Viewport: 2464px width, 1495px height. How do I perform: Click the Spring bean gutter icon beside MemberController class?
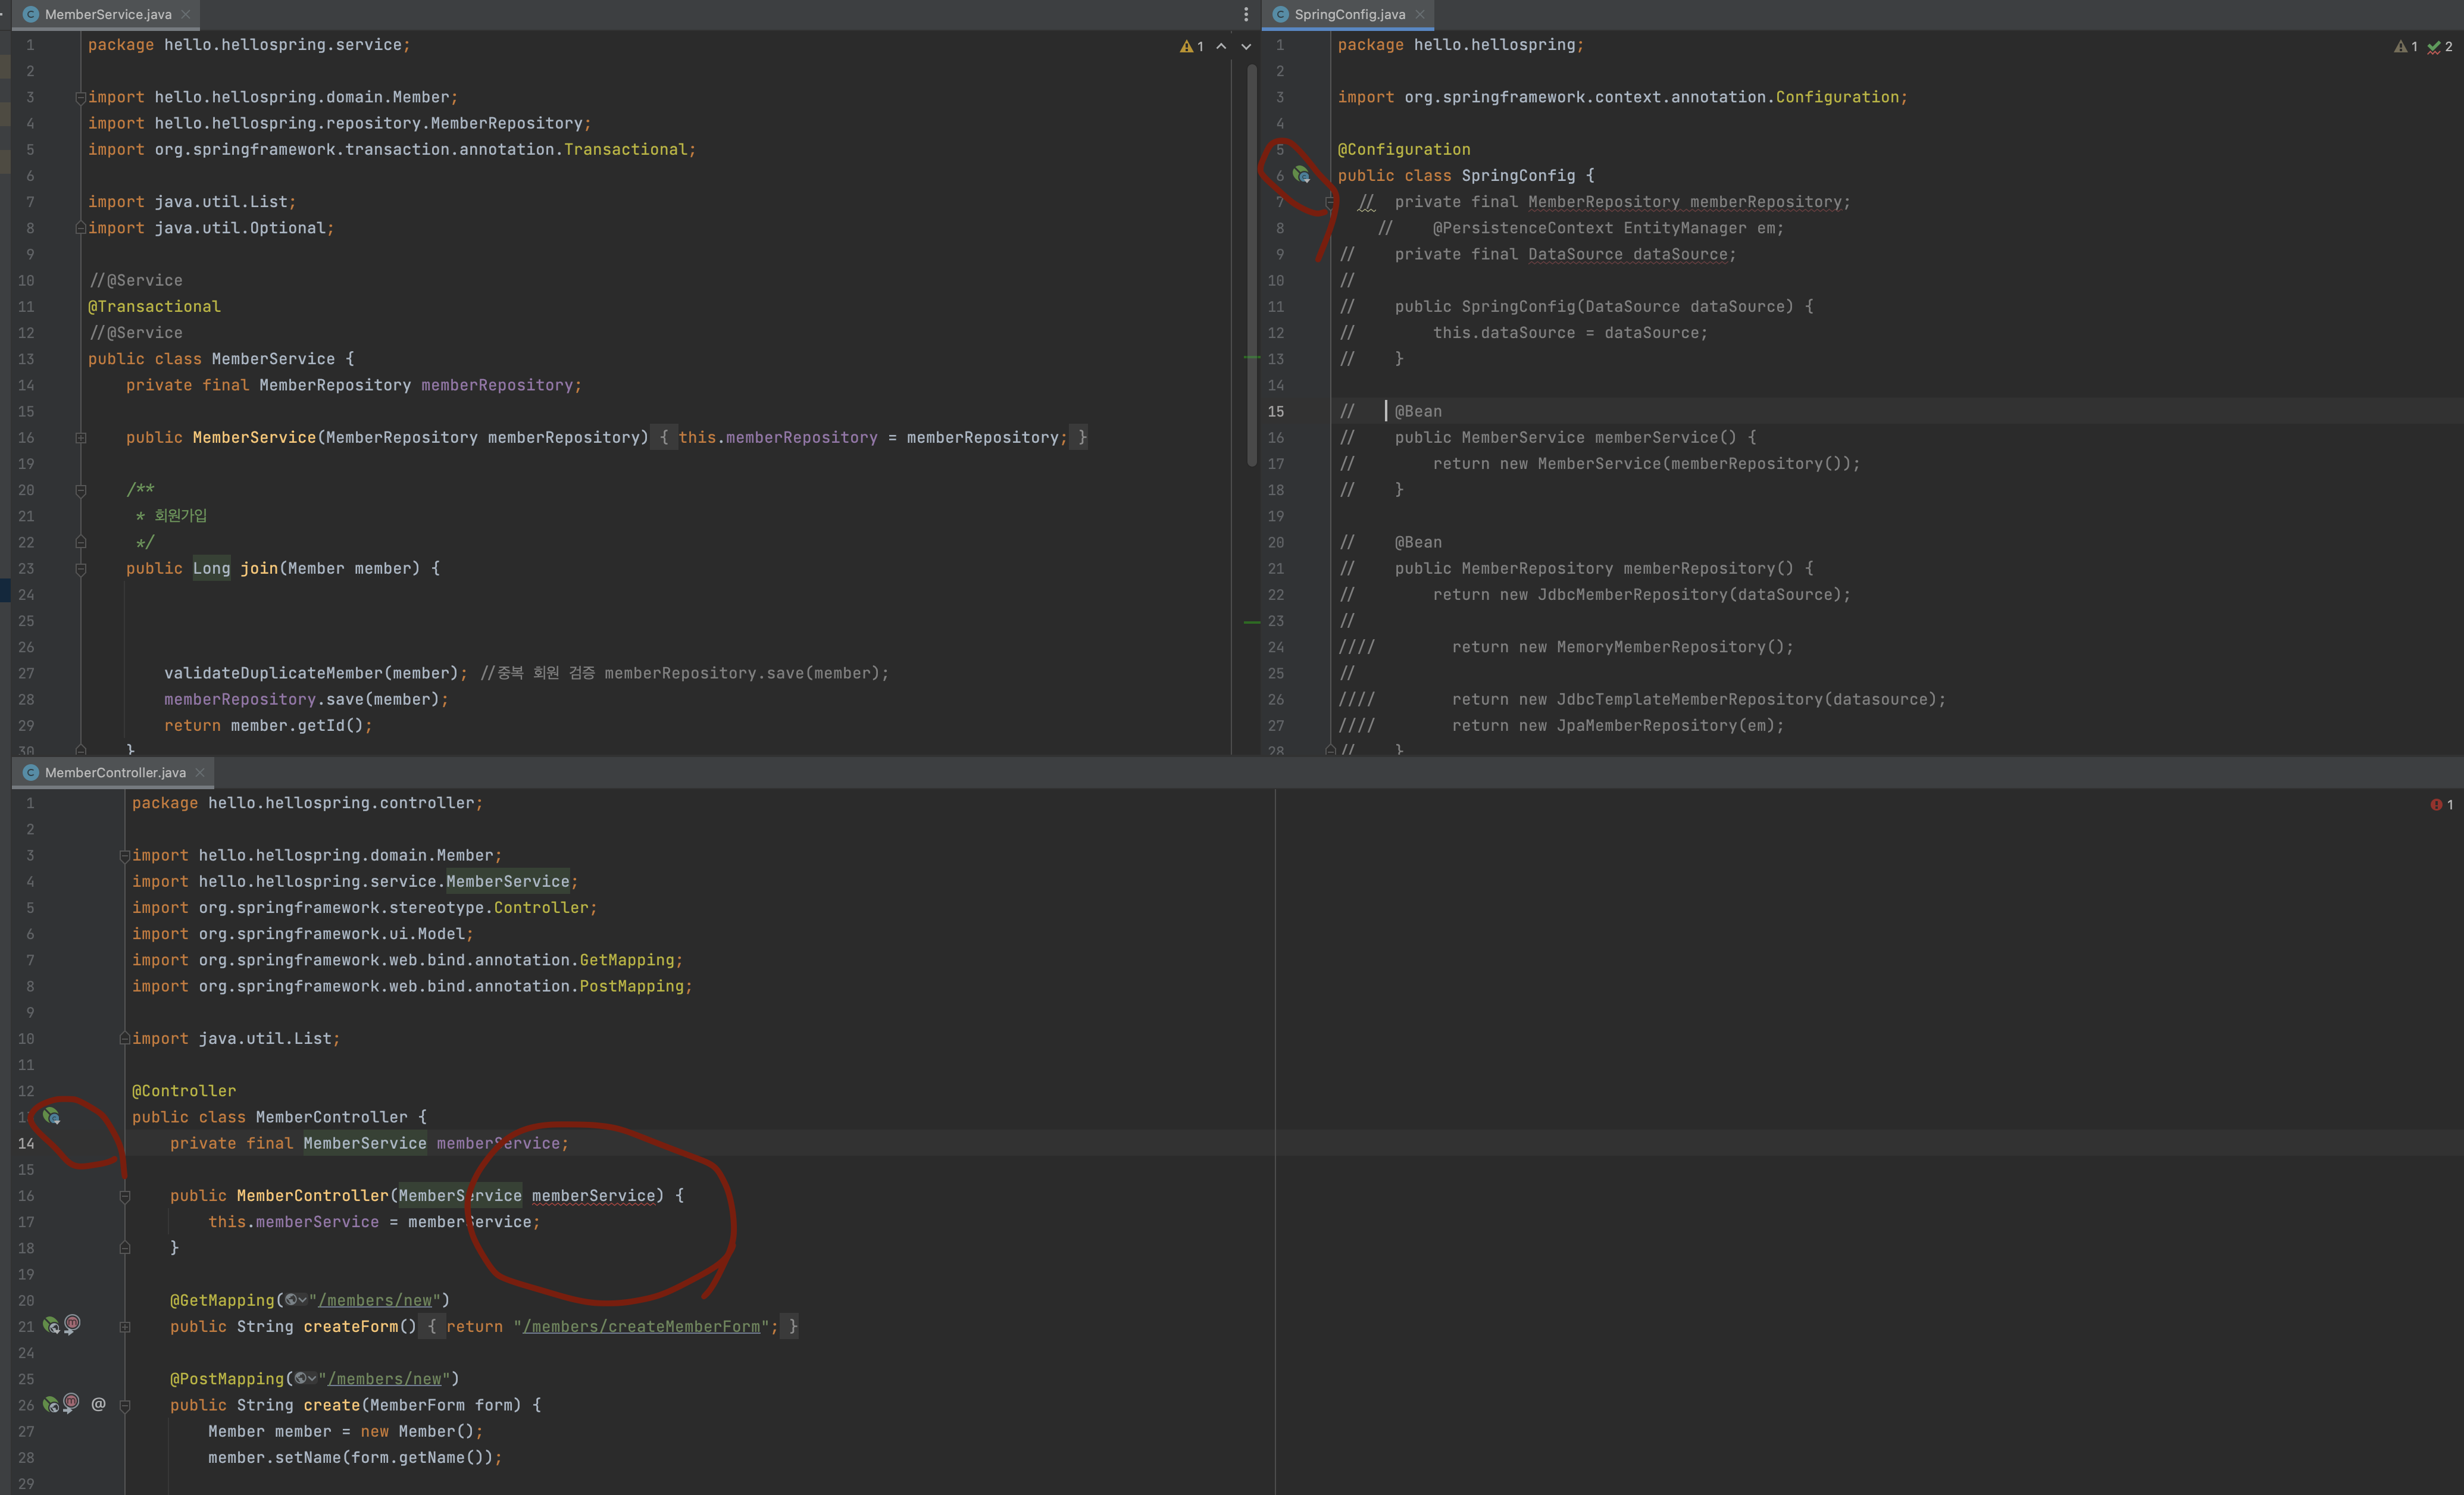click(x=51, y=1117)
